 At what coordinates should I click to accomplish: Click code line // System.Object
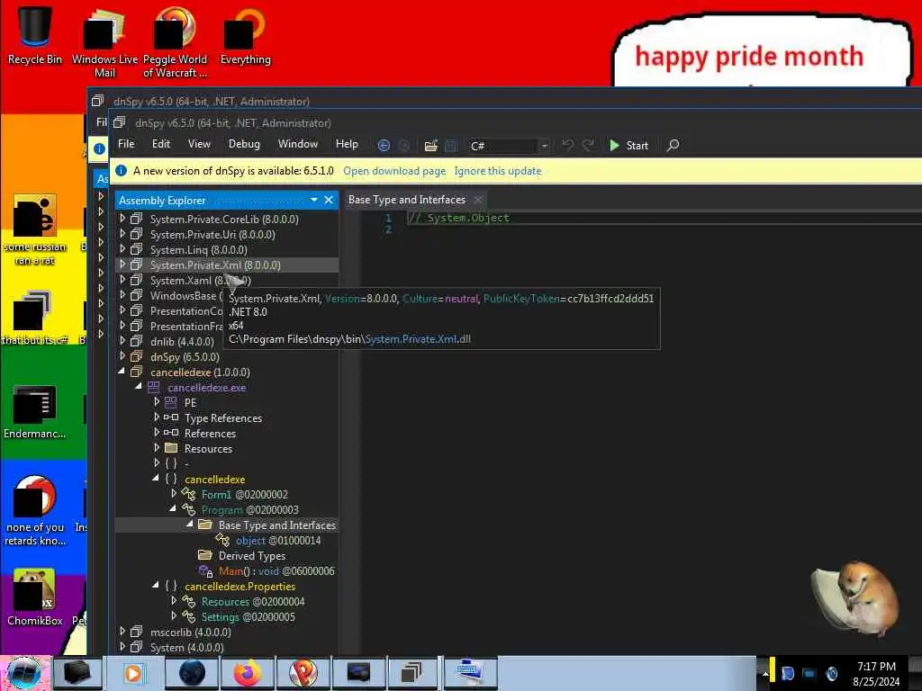(459, 218)
